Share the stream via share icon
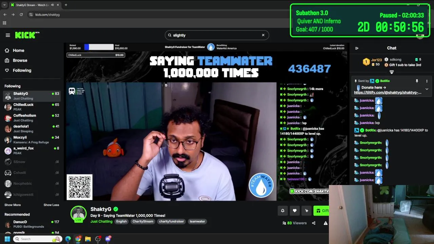The height and width of the screenshot is (244, 434). (x=314, y=223)
